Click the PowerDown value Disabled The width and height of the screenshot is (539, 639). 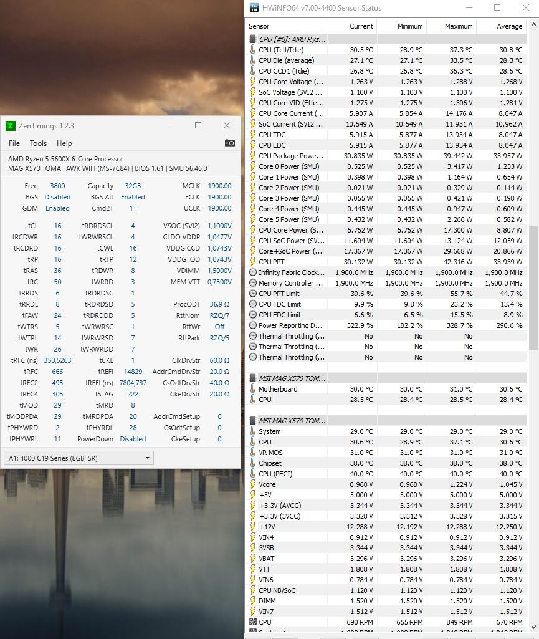coord(133,439)
